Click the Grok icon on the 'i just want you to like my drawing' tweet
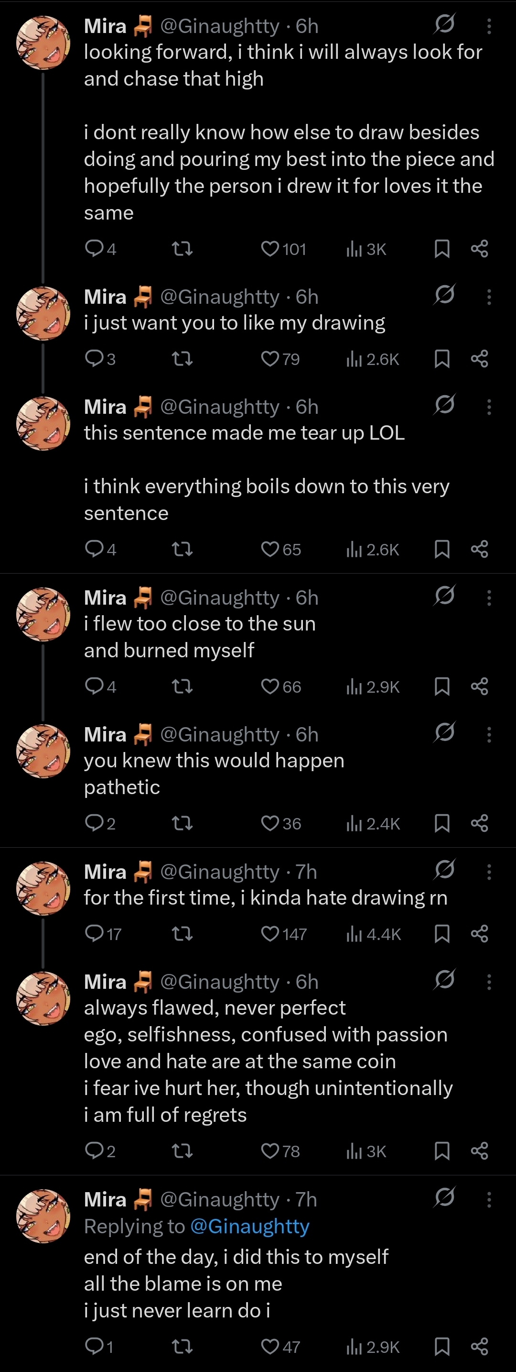This screenshot has height=1372, width=516. [444, 294]
